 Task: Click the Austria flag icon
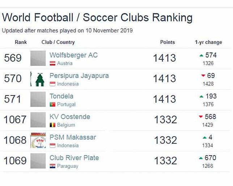pyautogui.click(x=52, y=63)
